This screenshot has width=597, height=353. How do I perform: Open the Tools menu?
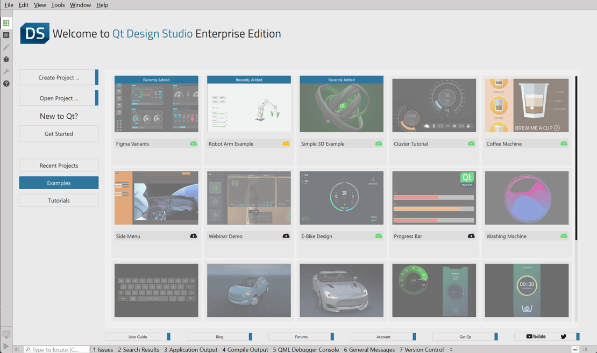click(58, 5)
